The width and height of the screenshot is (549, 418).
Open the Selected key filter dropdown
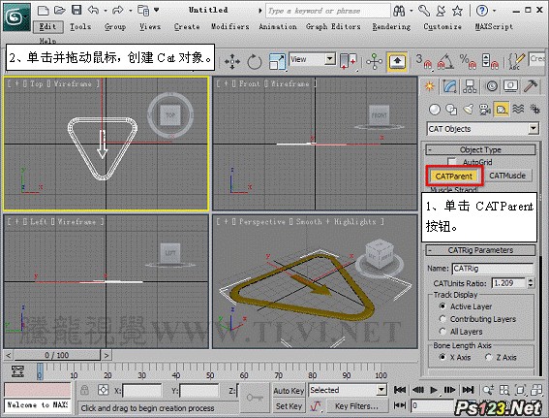click(348, 390)
